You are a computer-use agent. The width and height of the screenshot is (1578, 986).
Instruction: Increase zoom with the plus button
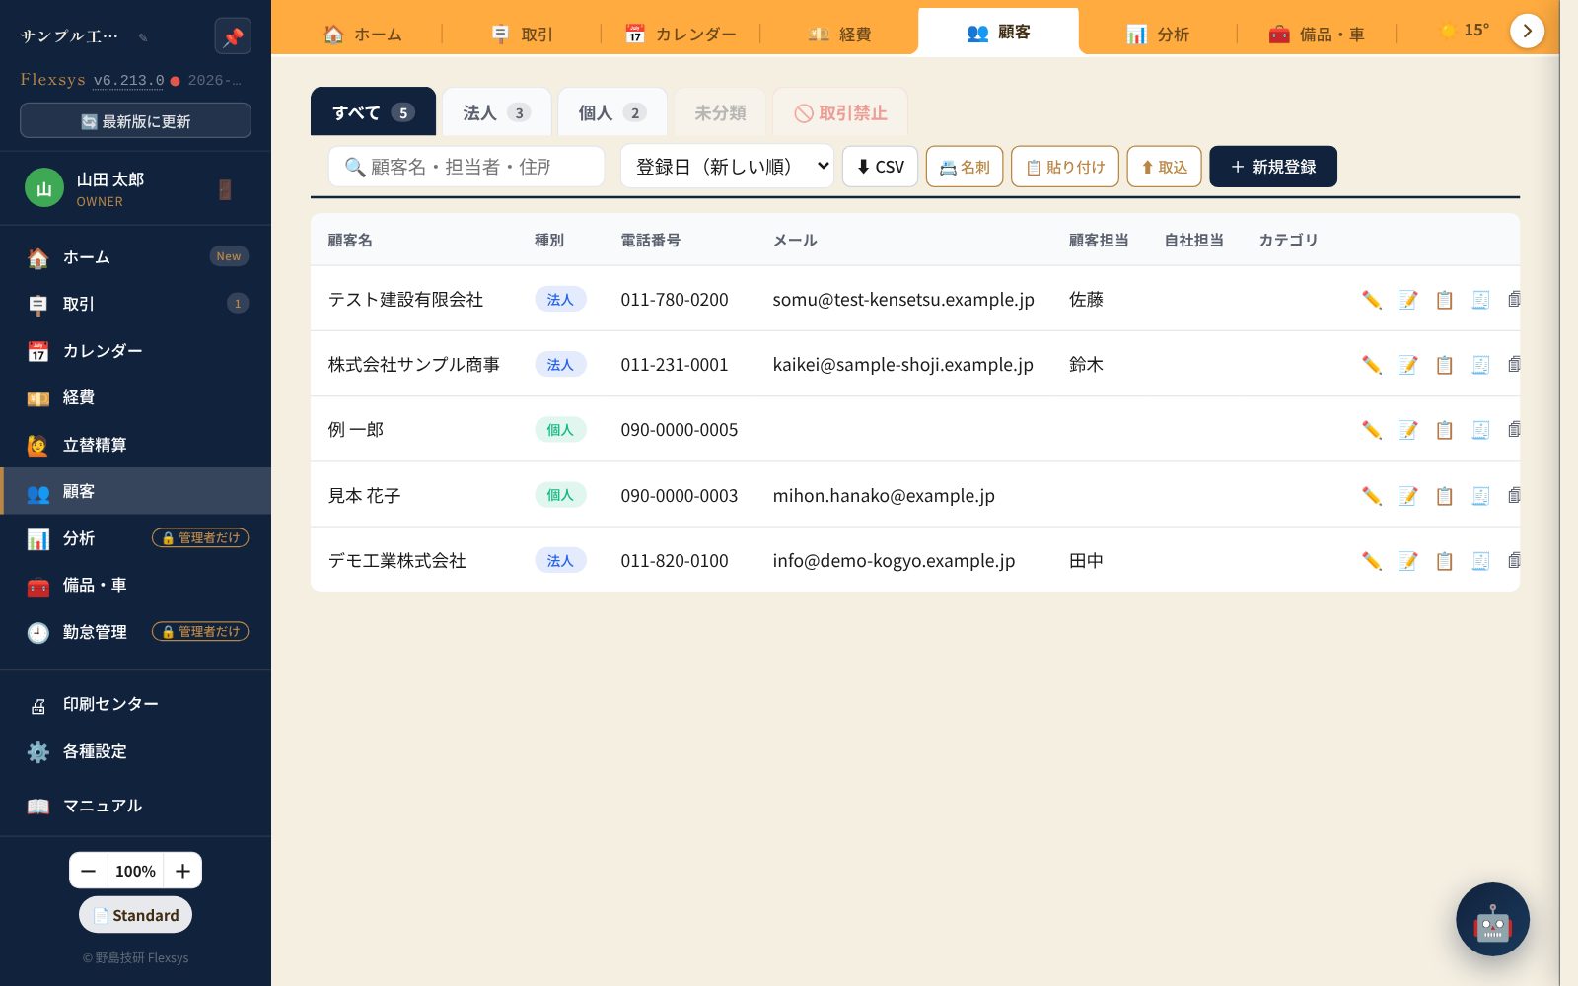pyautogui.click(x=182, y=871)
